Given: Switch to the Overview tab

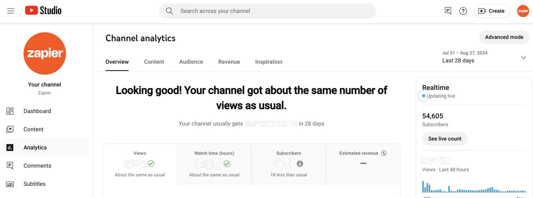Looking at the screenshot, I should point(117,62).
